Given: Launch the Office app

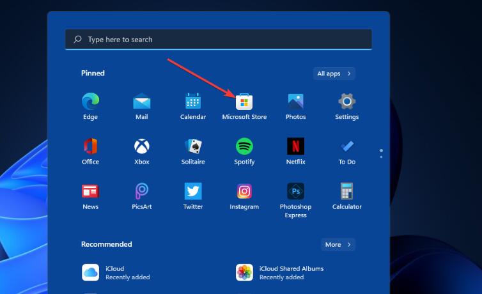Looking at the screenshot, I should click(x=90, y=151).
